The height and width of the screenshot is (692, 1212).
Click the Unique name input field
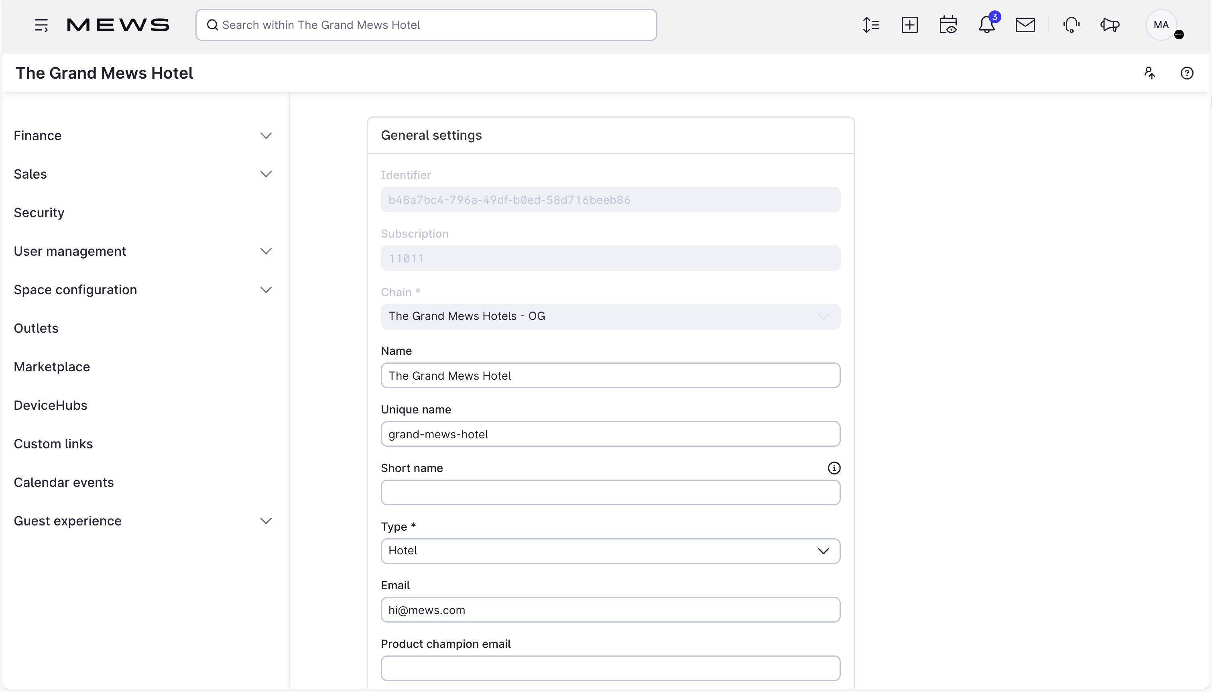point(610,434)
